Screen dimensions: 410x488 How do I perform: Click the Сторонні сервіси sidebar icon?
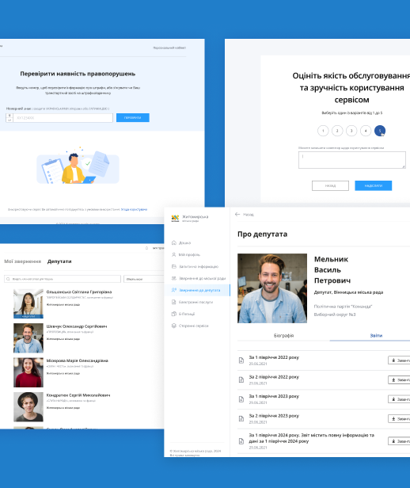pos(174,326)
